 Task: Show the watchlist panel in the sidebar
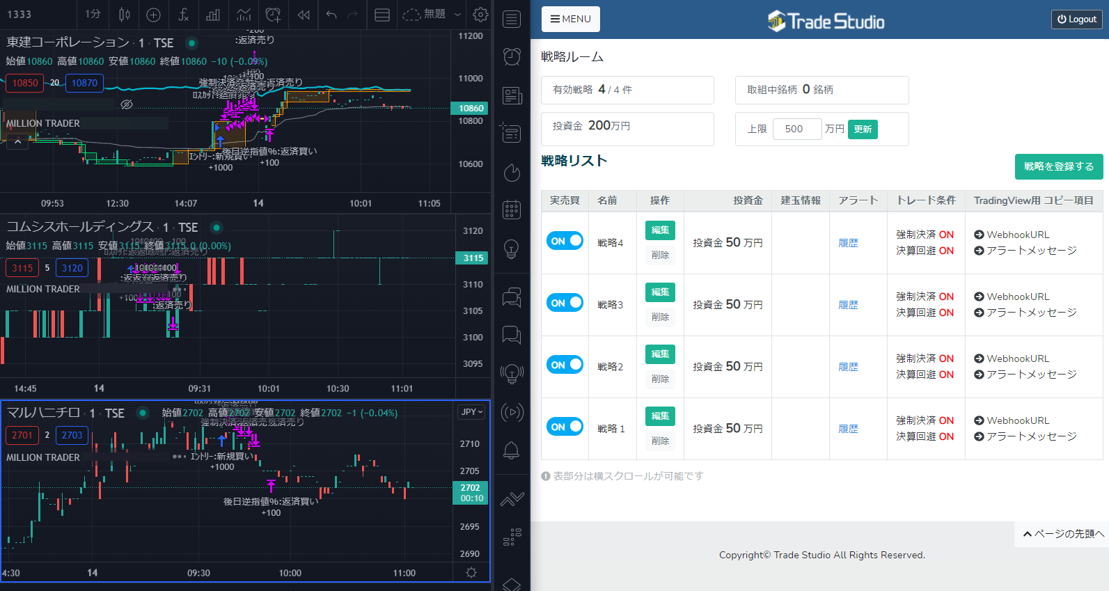[x=512, y=19]
